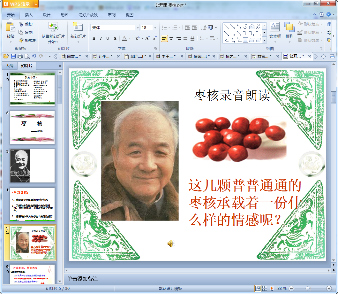Select slide 4 thumbnail 学习目标

[x=32, y=204]
